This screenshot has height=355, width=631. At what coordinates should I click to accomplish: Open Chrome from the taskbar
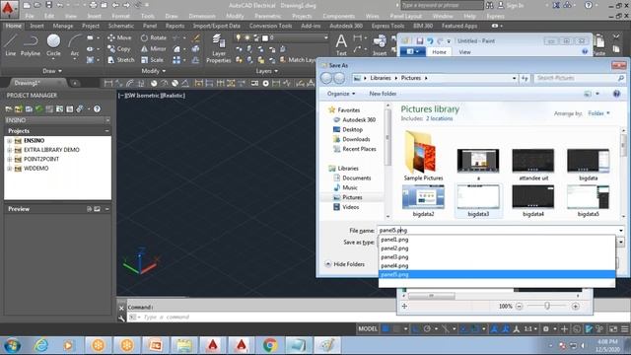point(270,345)
